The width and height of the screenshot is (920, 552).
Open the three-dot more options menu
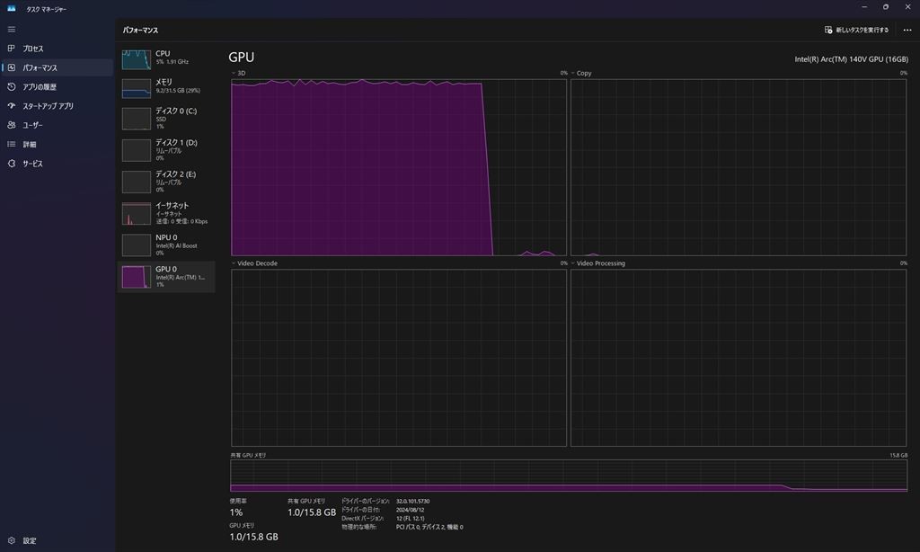(907, 30)
